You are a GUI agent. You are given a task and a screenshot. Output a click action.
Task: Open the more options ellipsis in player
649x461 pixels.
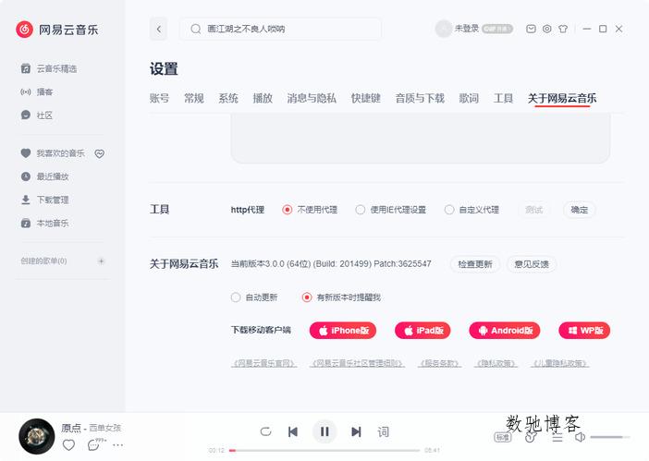tap(118, 445)
